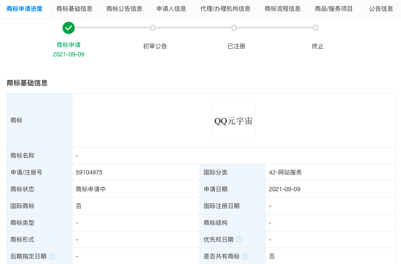
Task: Open the 公告信息 tab
Action: point(381,9)
